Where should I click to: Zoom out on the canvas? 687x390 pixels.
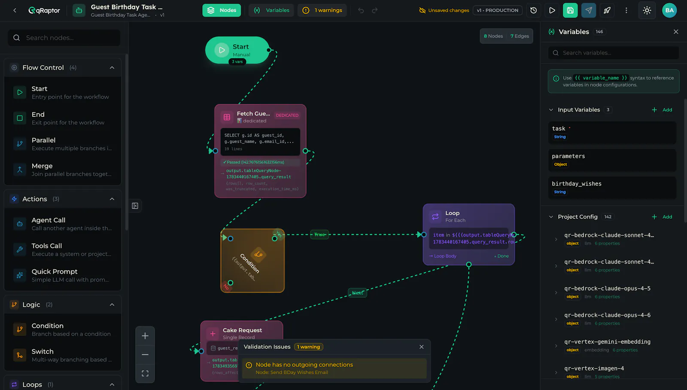pyautogui.click(x=145, y=355)
